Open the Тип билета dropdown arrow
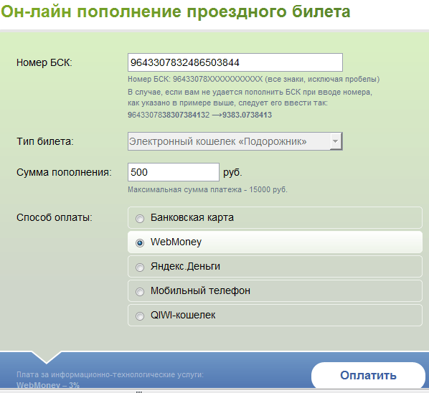Viewport: 429px width, 393px height. coord(336,141)
